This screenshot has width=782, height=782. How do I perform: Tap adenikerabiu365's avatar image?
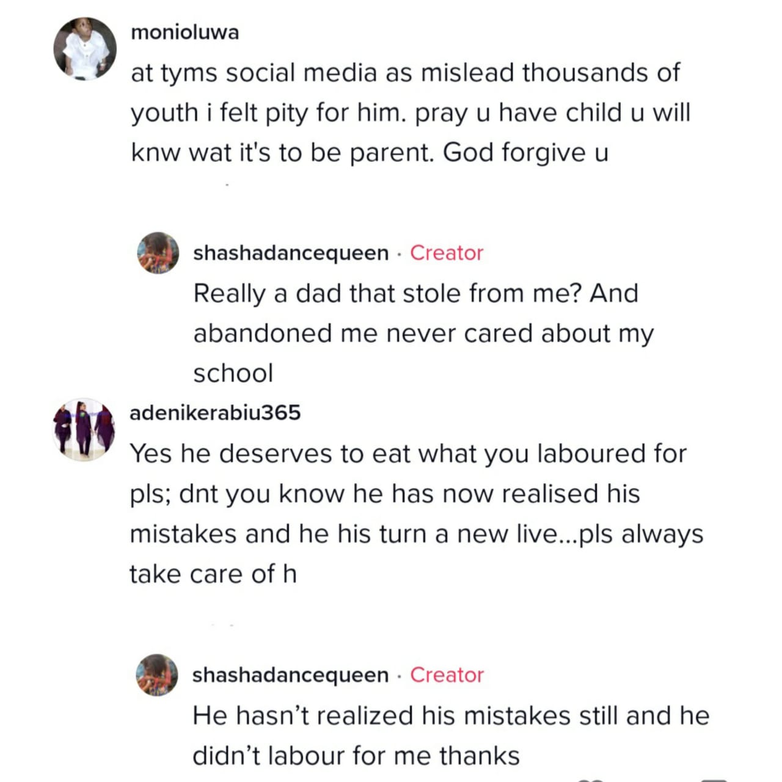pyautogui.click(x=84, y=429)
